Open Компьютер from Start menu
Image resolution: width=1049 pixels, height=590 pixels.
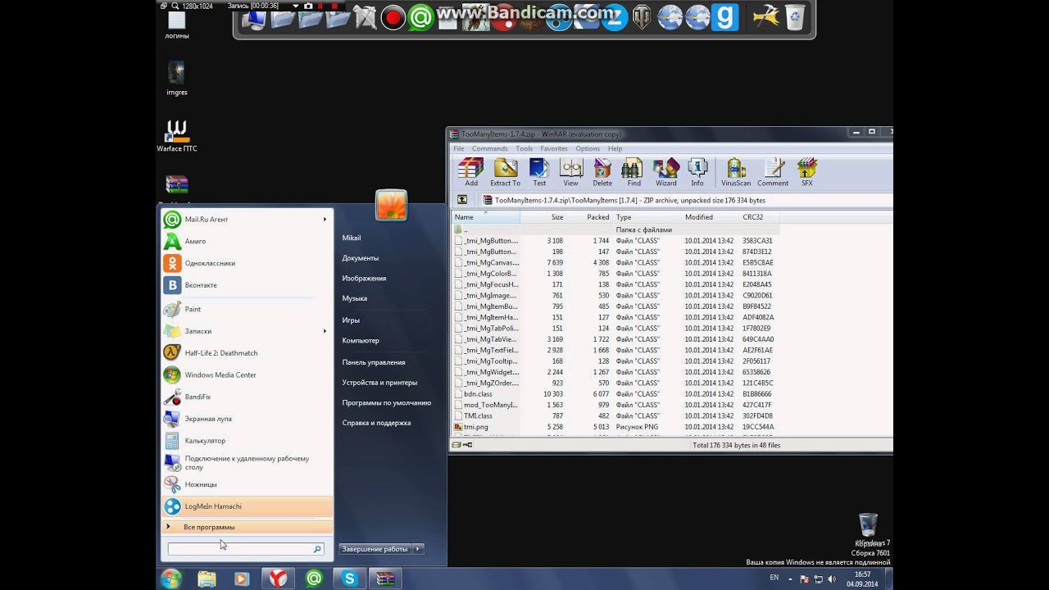361,340
